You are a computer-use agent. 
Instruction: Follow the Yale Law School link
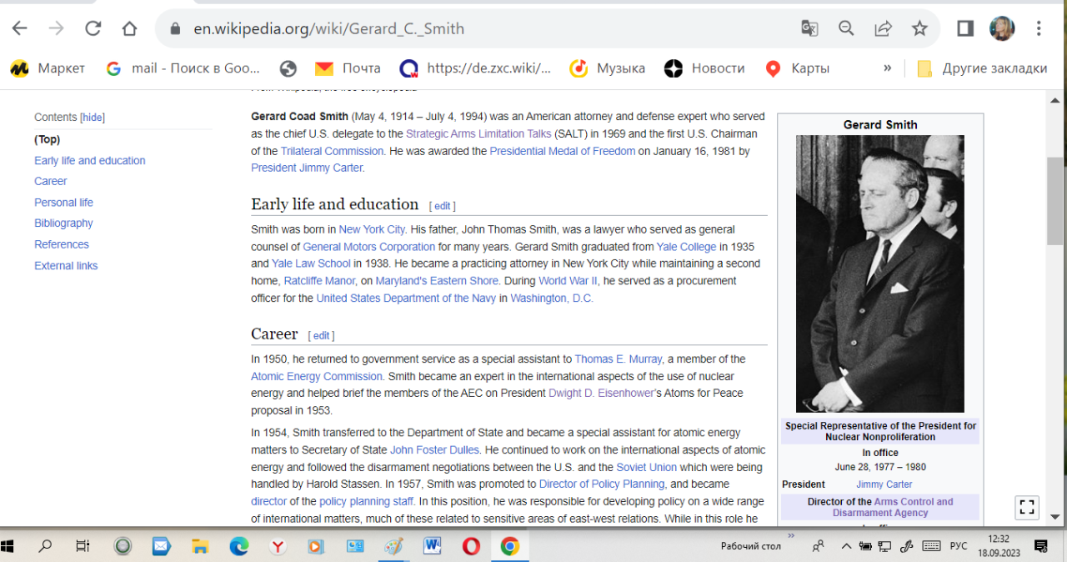(x=311, y=263)
